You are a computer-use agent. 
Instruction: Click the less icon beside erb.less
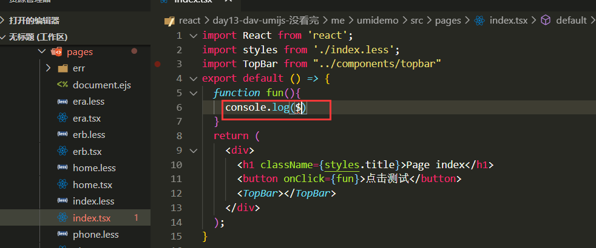point(63,135)
